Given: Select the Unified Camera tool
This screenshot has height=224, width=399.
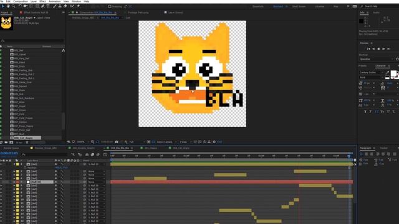Looking at the screenshot, I should 26,6.
